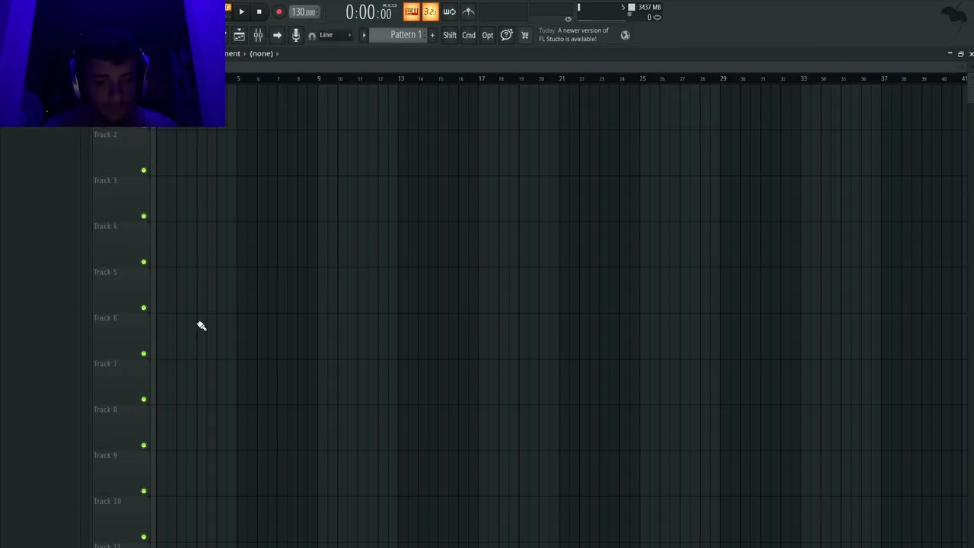Select the Track 5 label
This screenshot has width=974, height=548.
pyautogui.click(x=105, y=272)
